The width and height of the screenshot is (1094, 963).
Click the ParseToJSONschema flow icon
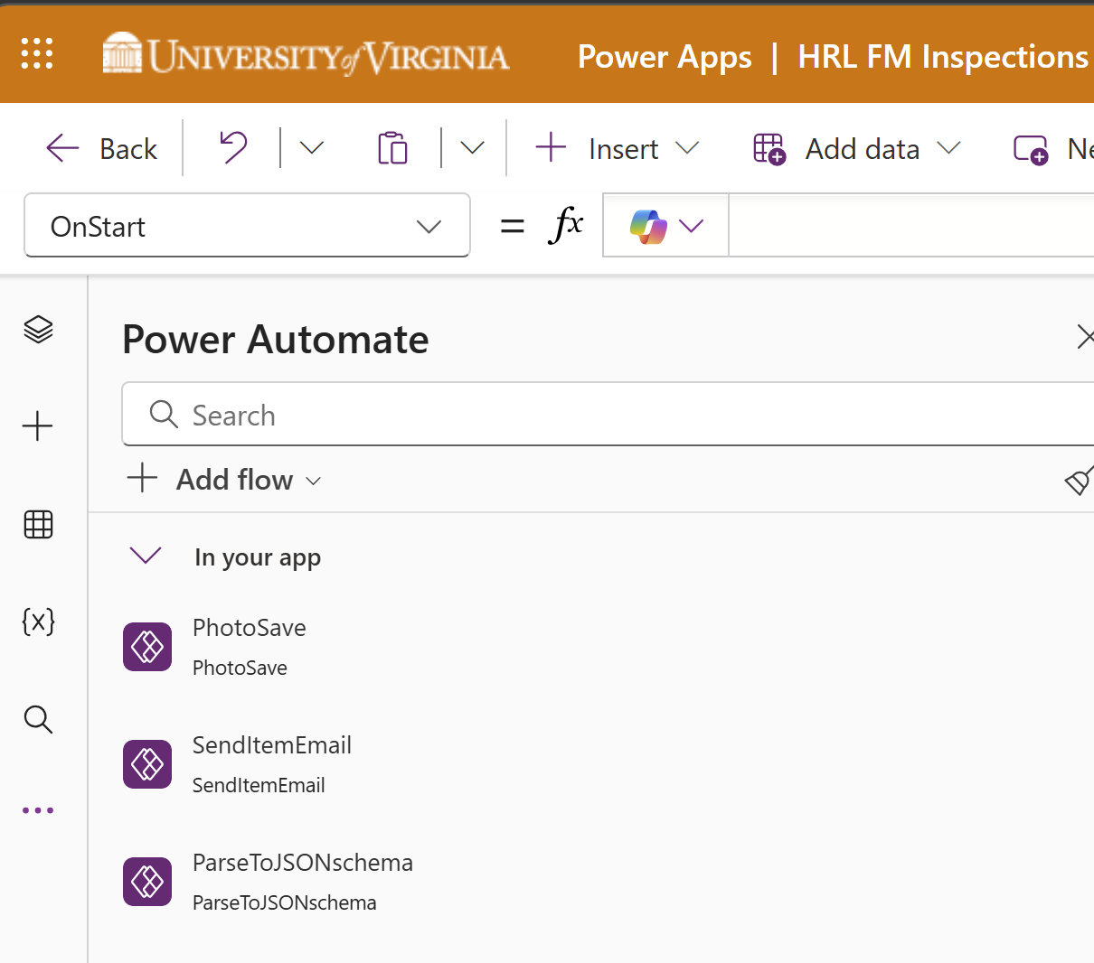tap(147, 882)
